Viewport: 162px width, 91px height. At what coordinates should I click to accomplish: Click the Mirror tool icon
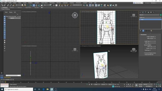click(84, 5)
